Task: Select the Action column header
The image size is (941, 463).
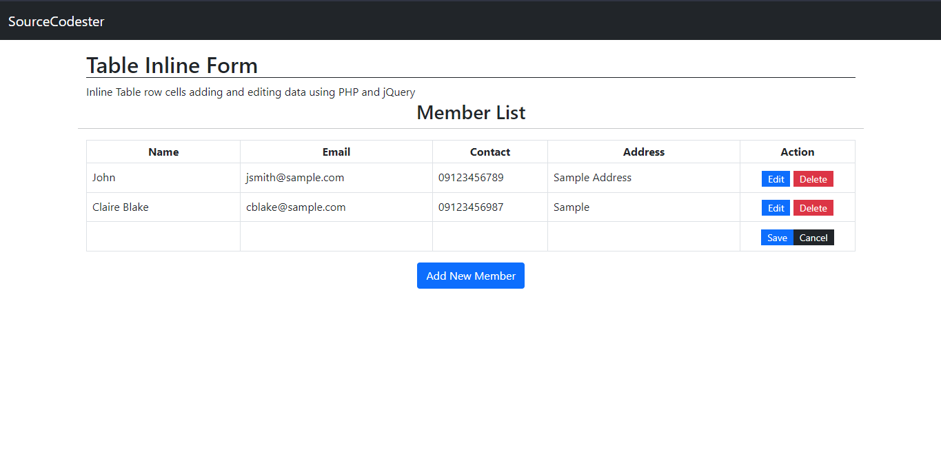Action: click(797, 152)
